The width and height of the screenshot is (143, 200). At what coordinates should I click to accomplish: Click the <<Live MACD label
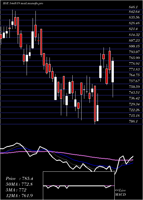pos(120,193)
